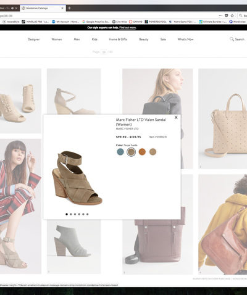Open the My Account Wyndham bookmark

[65, 22]
